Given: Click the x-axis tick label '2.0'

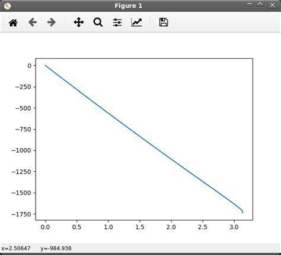Looking at the screenshot, I should point(171,227).
